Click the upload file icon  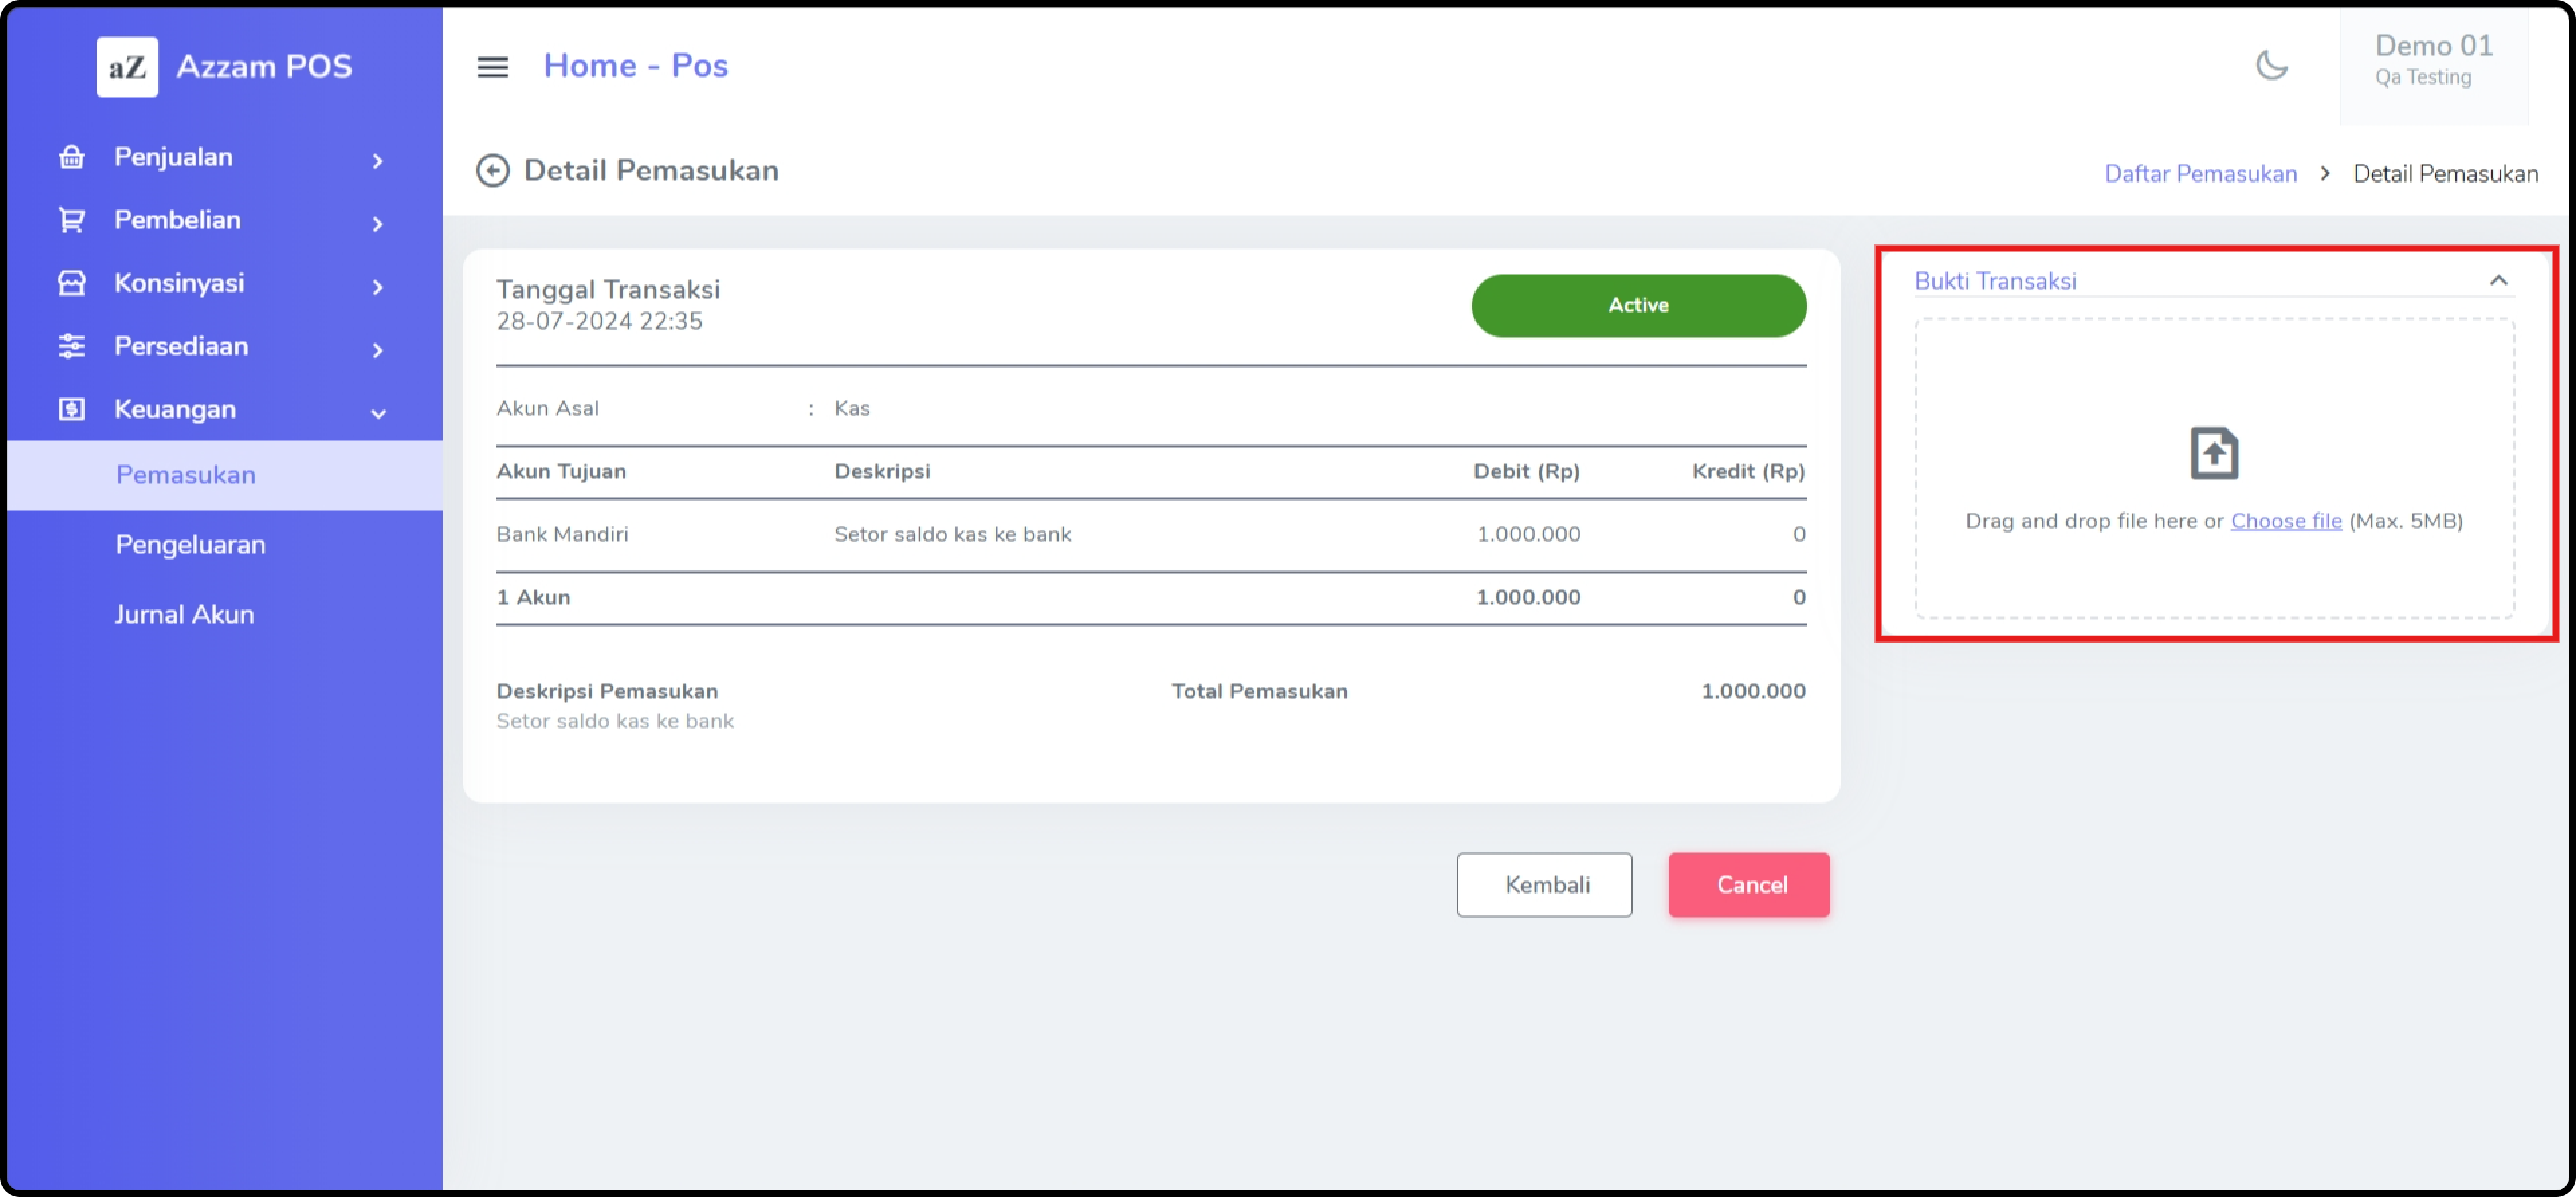coord(2213,454)
